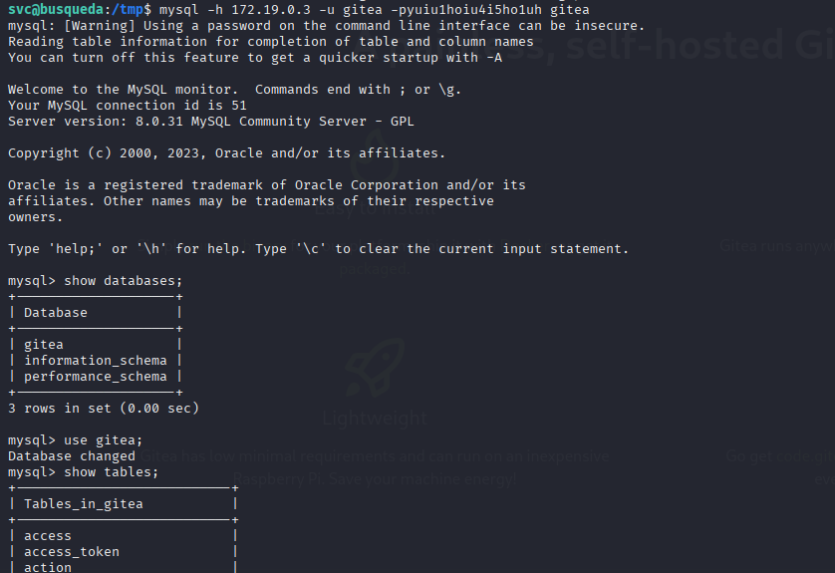Click the faint rocket icon in background

coord(375,368)
